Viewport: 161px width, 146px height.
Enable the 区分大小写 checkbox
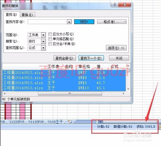point(50,34)
